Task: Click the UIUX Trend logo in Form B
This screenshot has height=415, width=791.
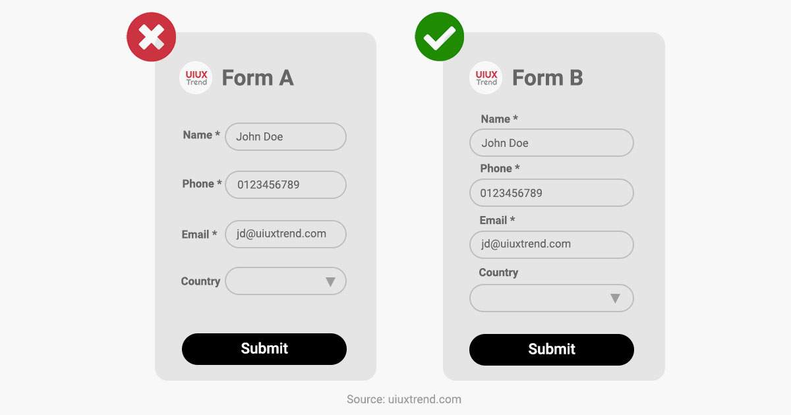Action: (x=486, y=78)
